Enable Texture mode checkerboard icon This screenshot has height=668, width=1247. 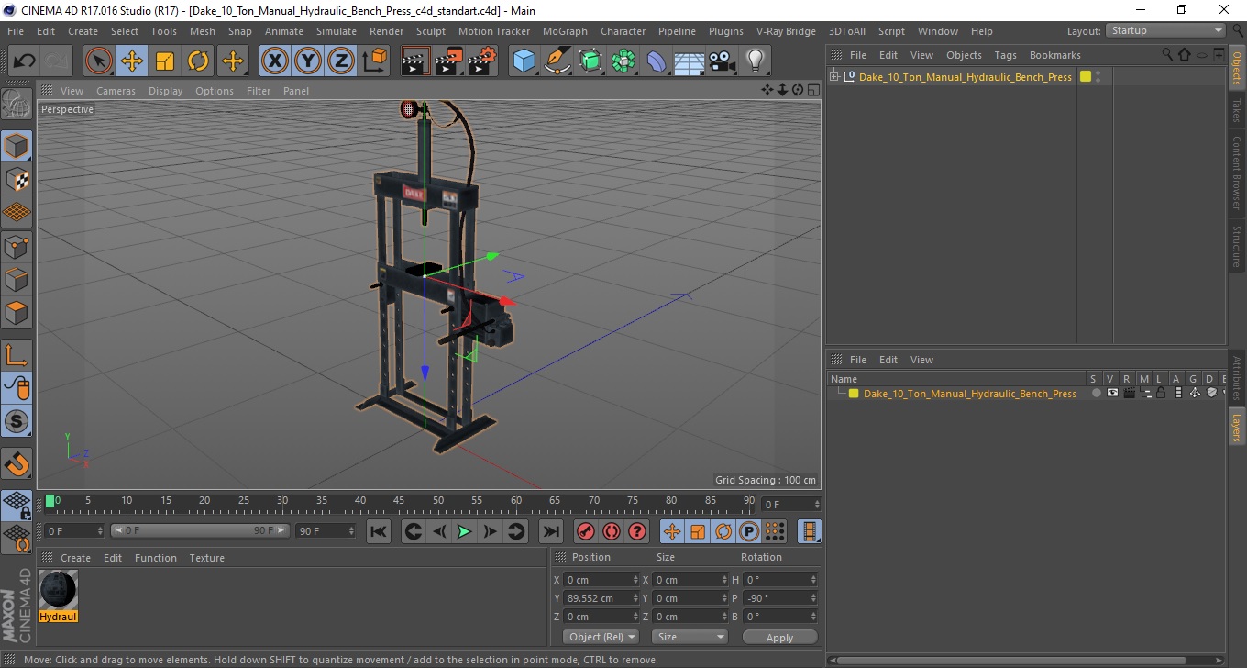pyautogui.click(x=17, y=179)
